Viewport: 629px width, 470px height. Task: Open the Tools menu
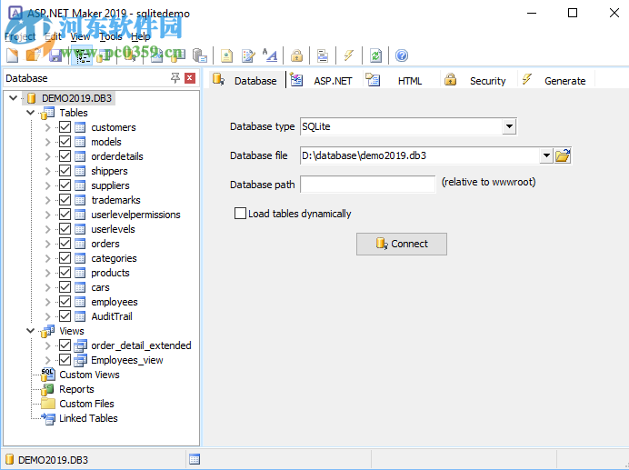pyautogui.click(x=111, y=36)
